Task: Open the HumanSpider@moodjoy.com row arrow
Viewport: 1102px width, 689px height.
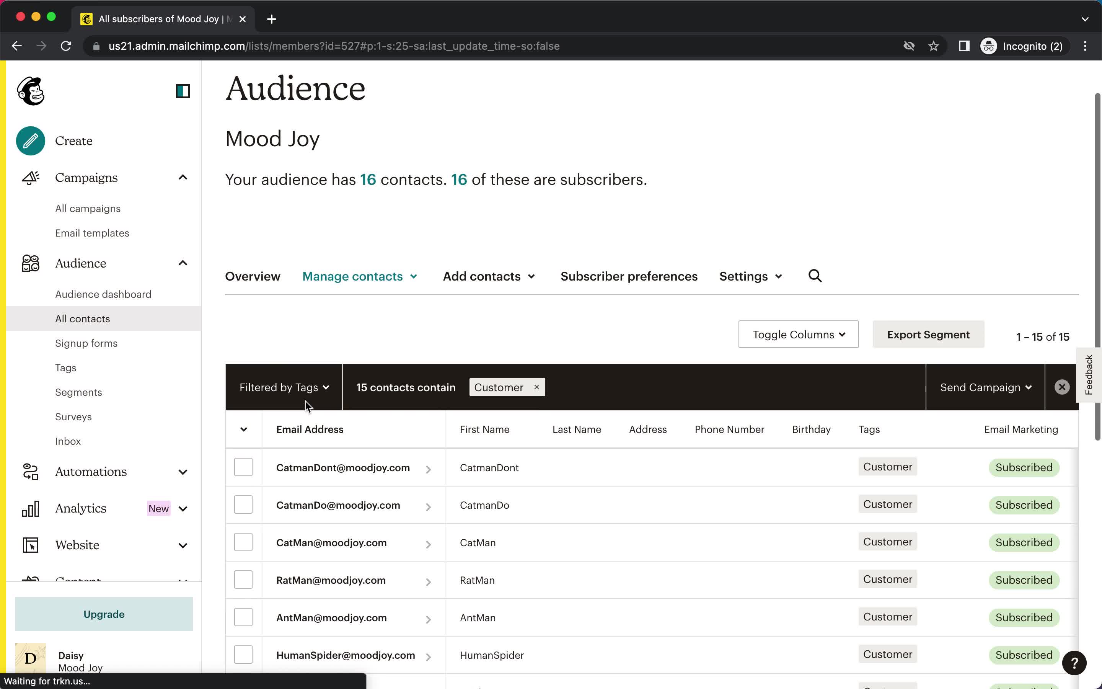Action: (x=428, y=656)
